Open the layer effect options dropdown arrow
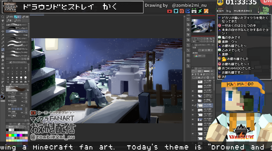 click(x=211, y=50)
